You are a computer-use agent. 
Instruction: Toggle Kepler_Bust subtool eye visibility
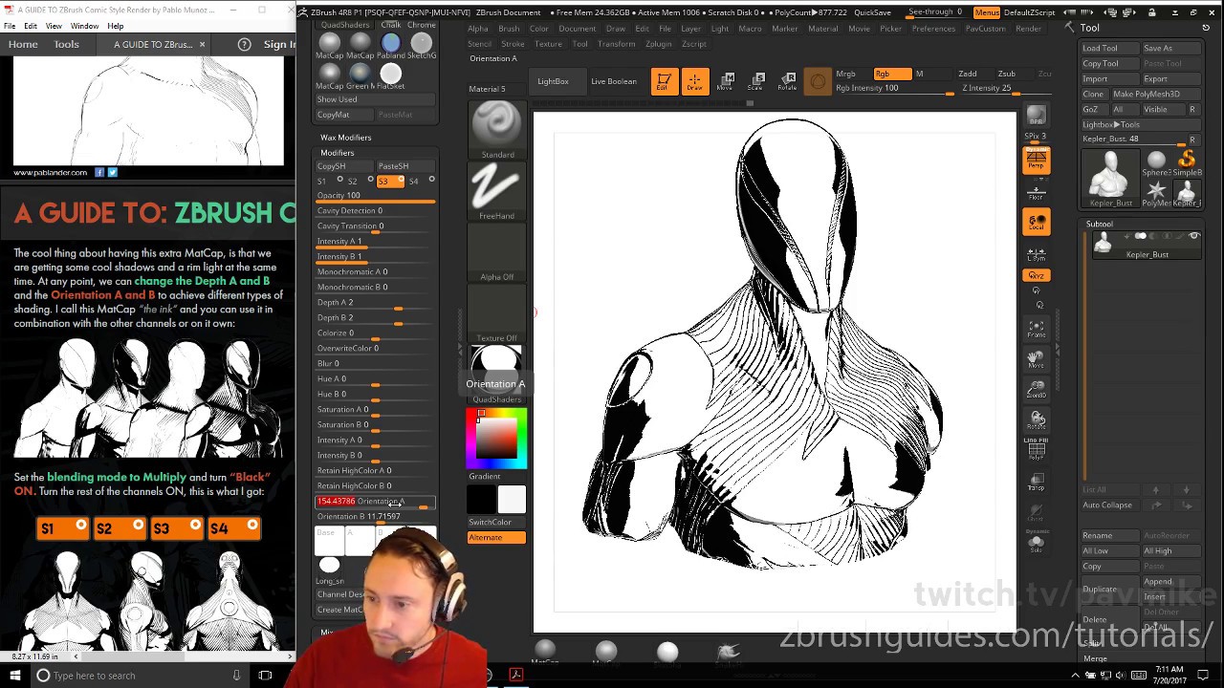tap(1193, 236)
